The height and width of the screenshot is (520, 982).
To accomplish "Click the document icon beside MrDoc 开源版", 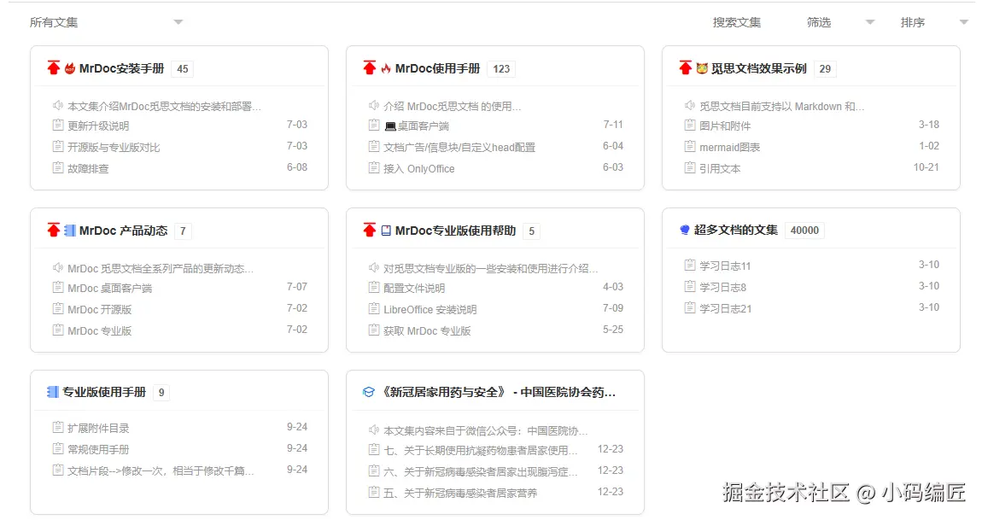I will tap(58, 309).
